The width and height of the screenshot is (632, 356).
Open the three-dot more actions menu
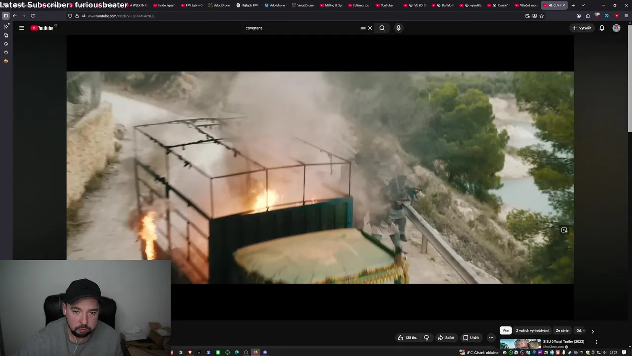pos(491,338)
